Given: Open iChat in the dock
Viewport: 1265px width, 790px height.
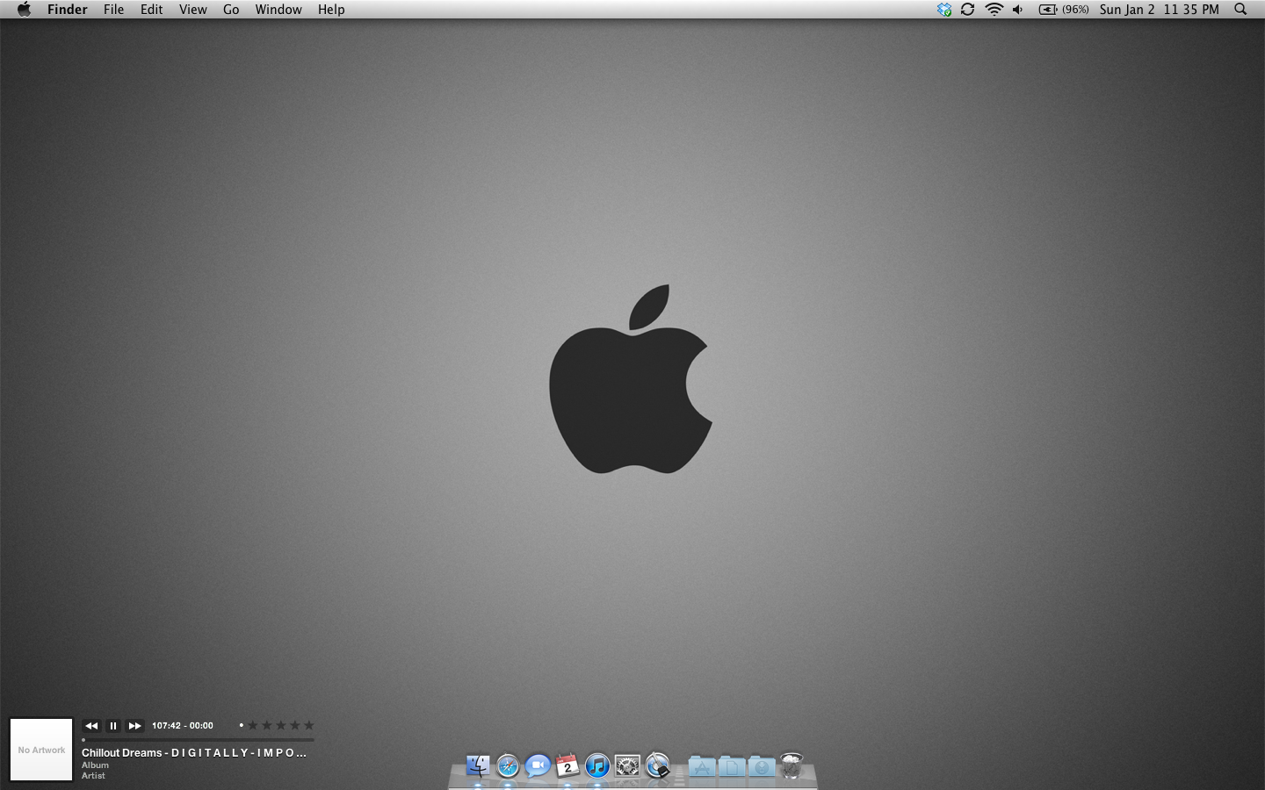Looking at the screenshot, I should (538, 766).
